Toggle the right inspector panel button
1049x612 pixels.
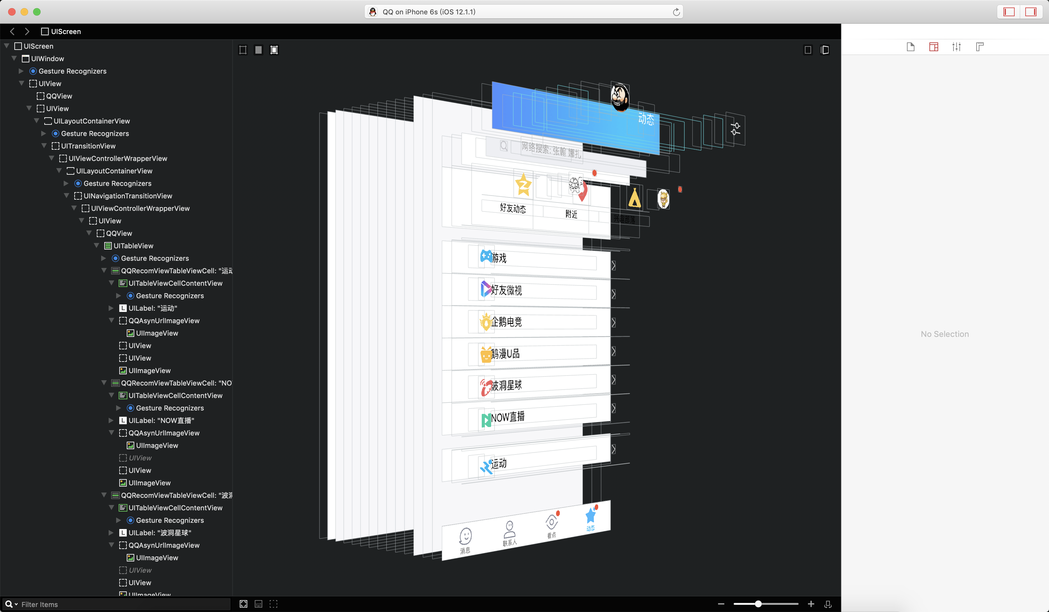(1031, 12)
